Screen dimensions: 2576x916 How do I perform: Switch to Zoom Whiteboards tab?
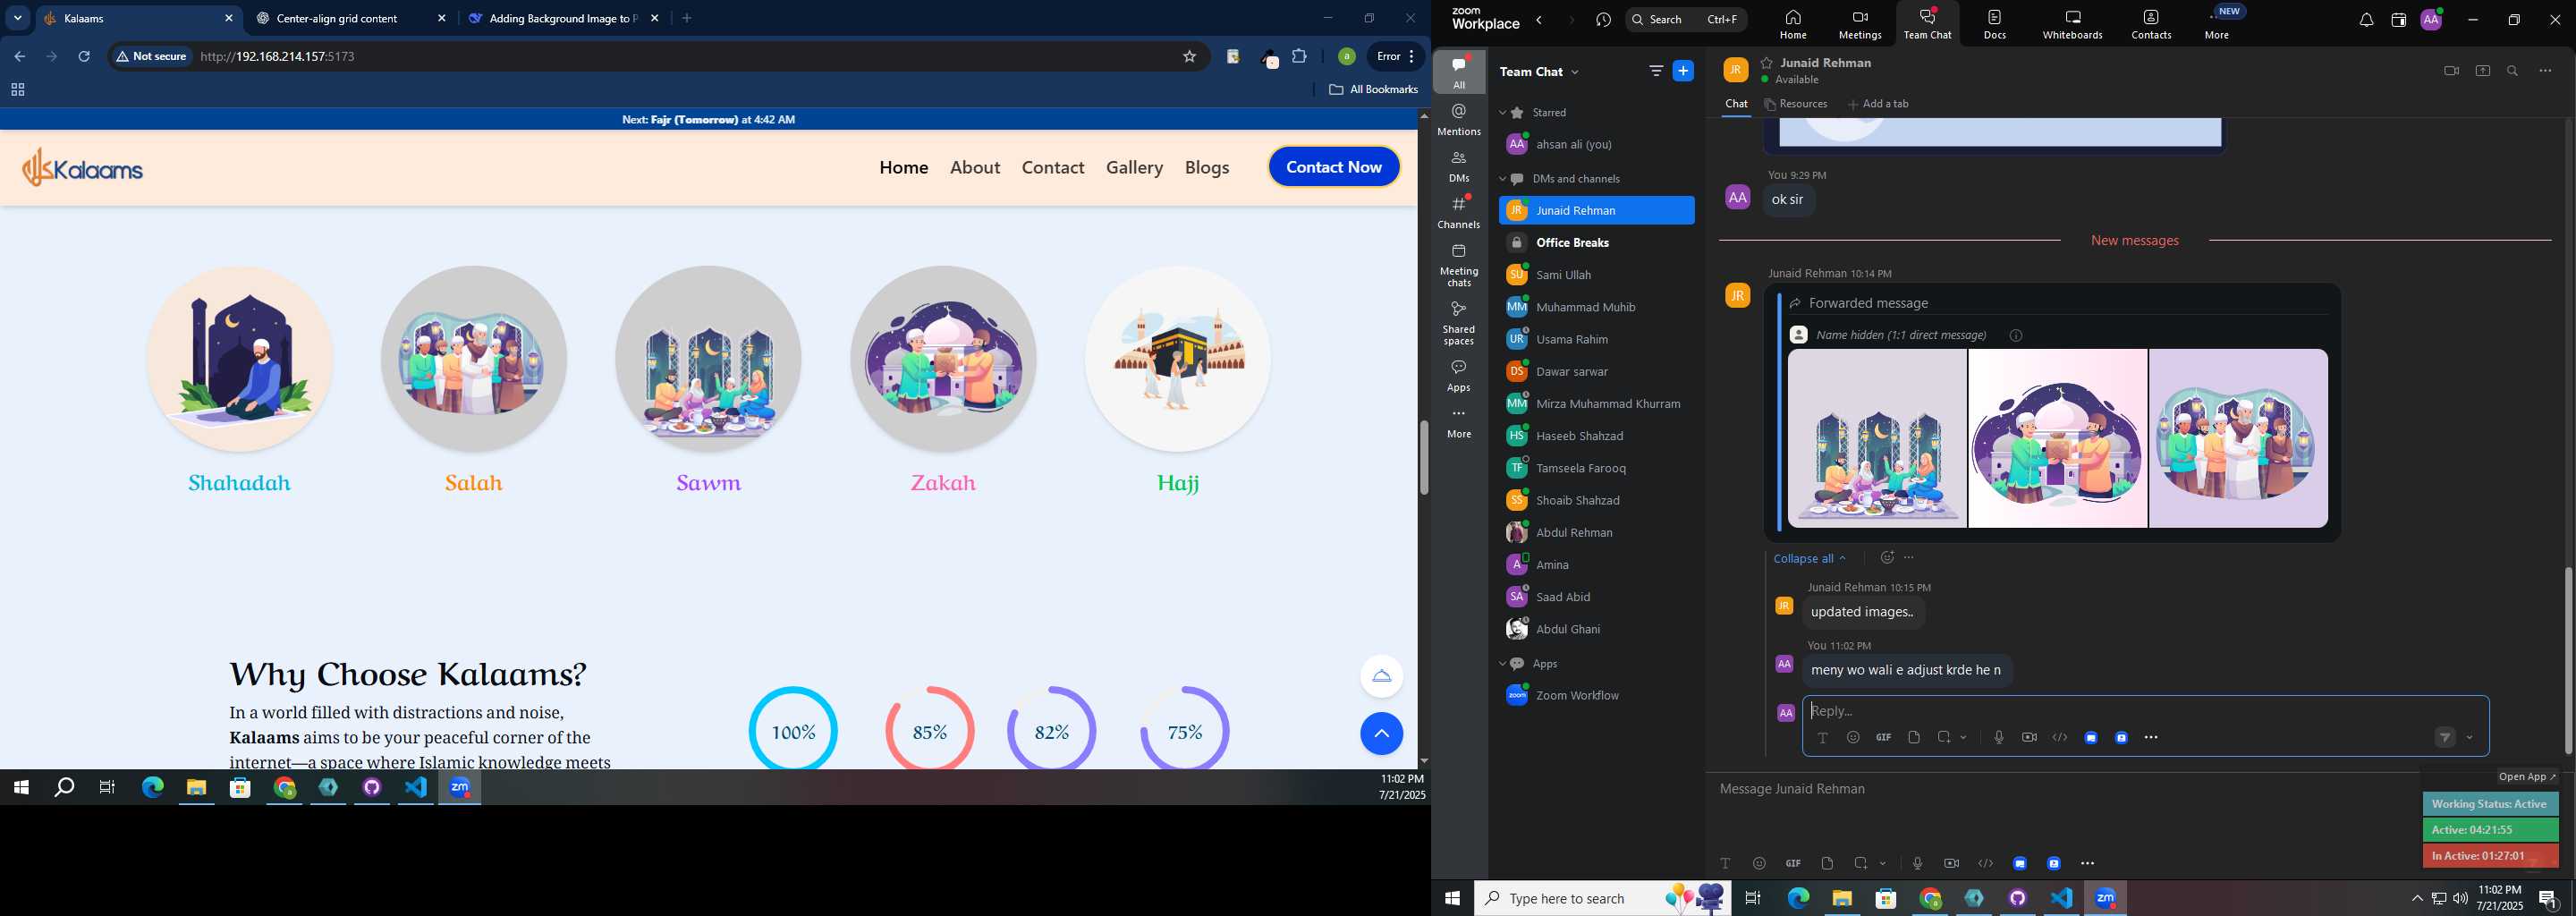click(2072, 24)
